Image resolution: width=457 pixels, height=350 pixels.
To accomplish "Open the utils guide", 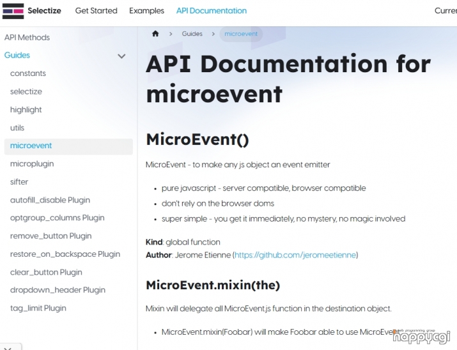I will (x=17, y=128).
